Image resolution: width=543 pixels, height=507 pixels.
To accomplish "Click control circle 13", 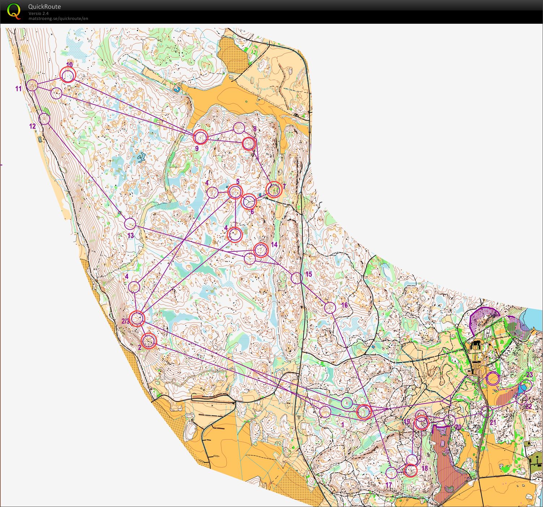I will click(130, 224).
